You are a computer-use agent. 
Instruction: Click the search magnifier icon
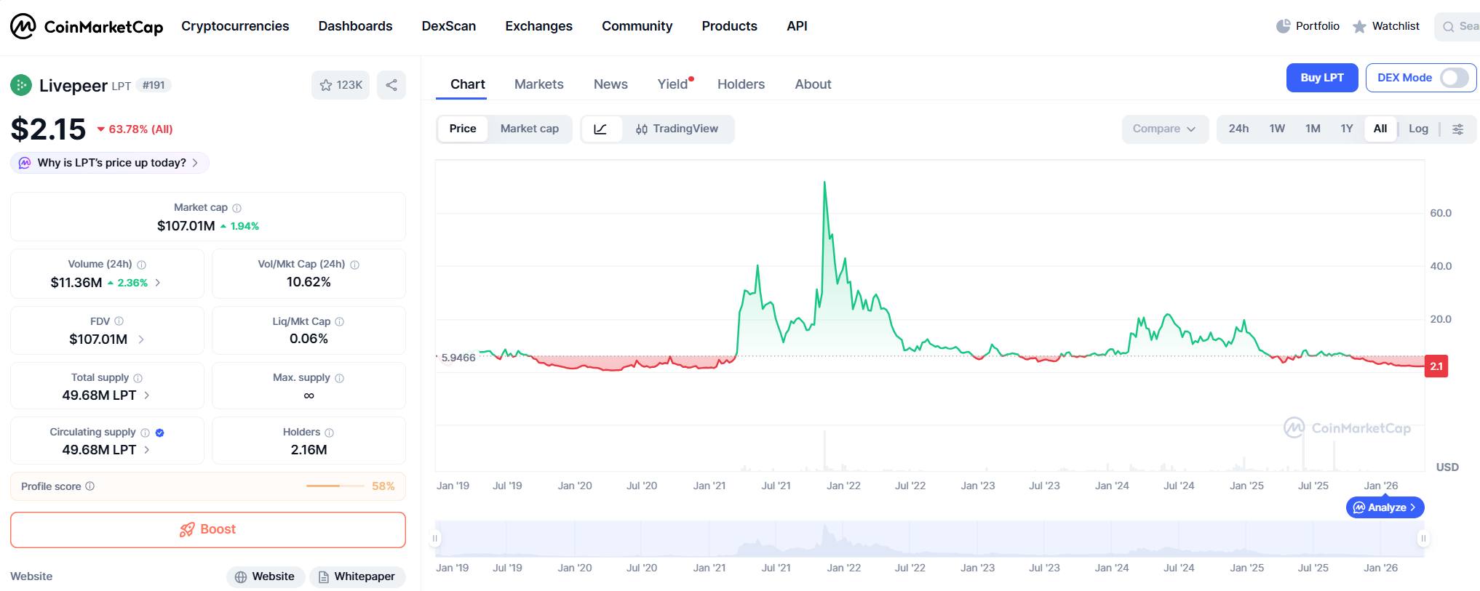(1449, 27)
